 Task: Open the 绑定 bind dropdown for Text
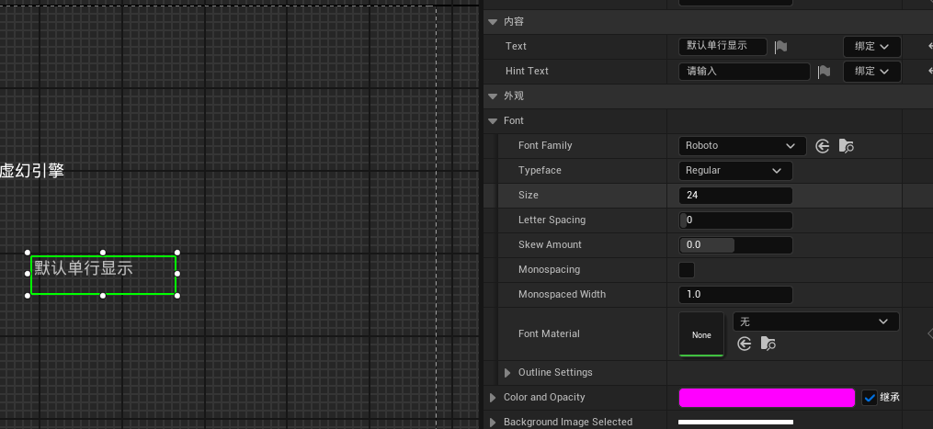pyautogui.click(x=871, y=46)
